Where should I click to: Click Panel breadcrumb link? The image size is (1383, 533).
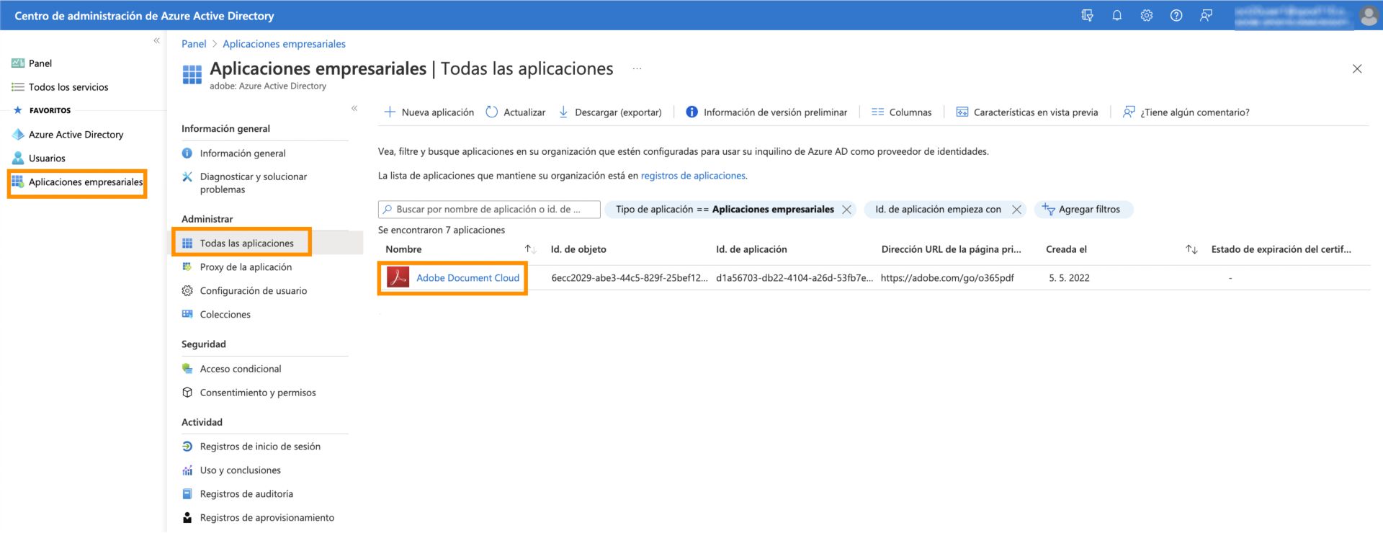[x=194, y=44]
